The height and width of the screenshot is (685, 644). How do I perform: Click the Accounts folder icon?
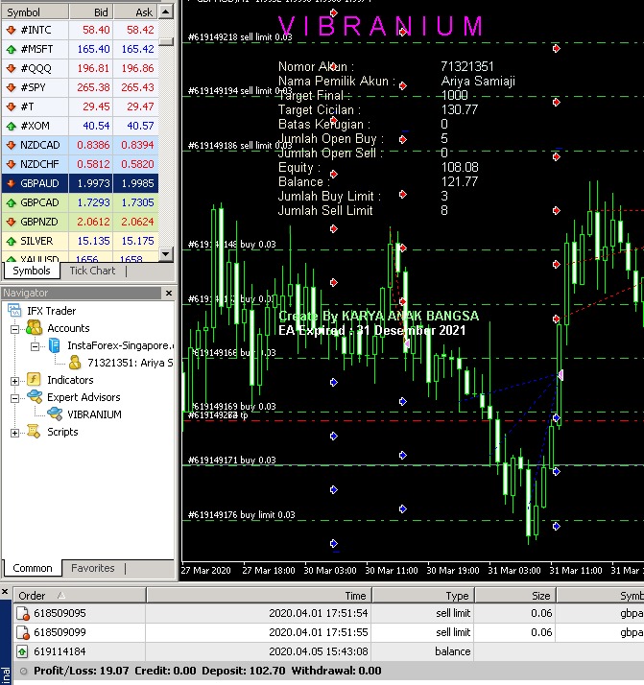(34, 328)
